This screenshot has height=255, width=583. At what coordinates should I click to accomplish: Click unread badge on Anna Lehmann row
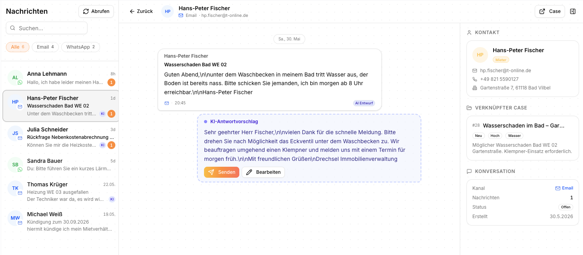(111, 82)
